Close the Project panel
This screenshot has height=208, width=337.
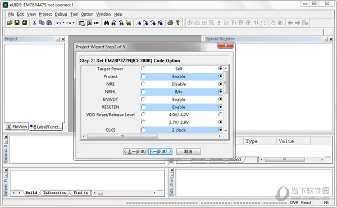tap(63, 39)
